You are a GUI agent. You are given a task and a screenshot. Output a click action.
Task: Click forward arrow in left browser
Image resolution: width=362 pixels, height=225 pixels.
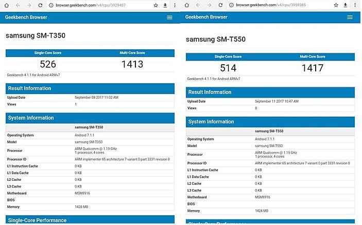[29, 5]
